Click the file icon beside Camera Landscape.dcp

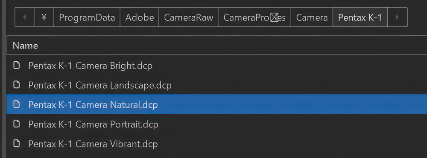point(17,85)
